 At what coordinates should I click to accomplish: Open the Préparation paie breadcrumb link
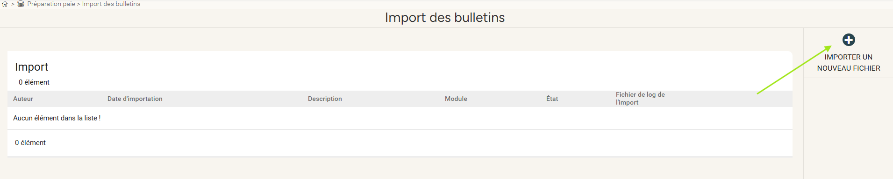tap(51, 4)
